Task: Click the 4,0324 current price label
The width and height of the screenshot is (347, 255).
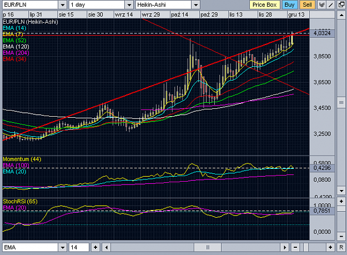Action: coord(322,33)
